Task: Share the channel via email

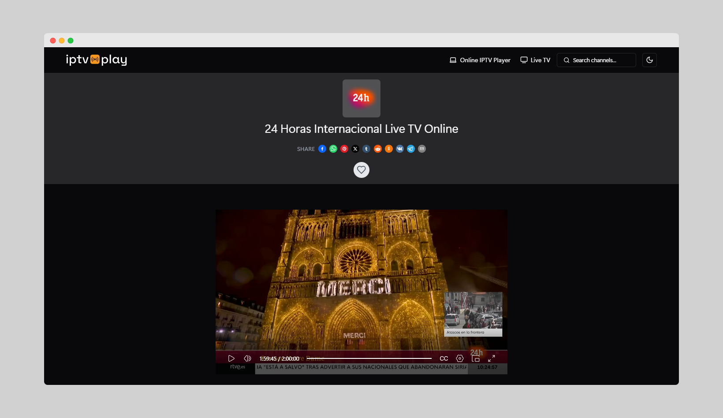Action: 422,149
